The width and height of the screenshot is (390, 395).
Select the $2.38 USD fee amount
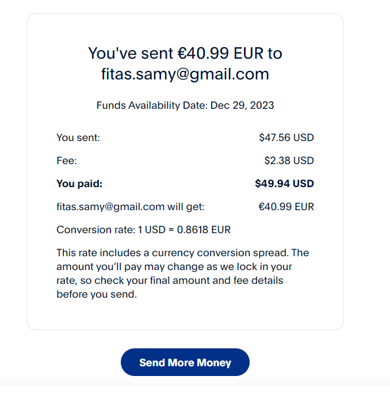click(x=289, y=161)
